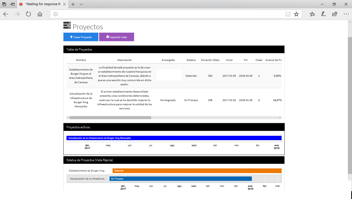The width and height of the screenshot is (352, 199).
Task: Click the Fases value 2
Action: point(259,100)
